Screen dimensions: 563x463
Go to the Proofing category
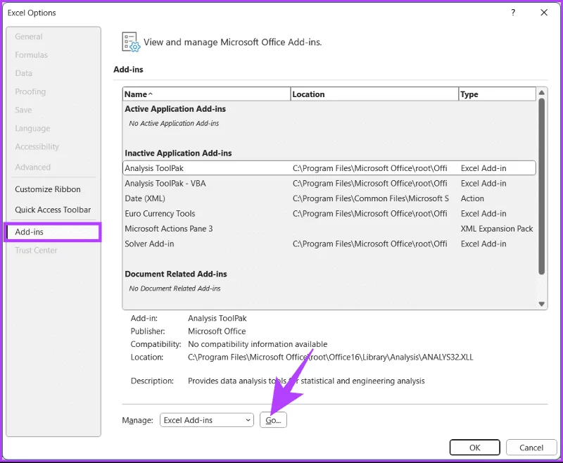click(x=30, y=91)
